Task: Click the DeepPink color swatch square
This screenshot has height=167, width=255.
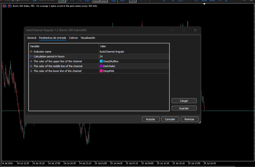Action: click(101, 71)
